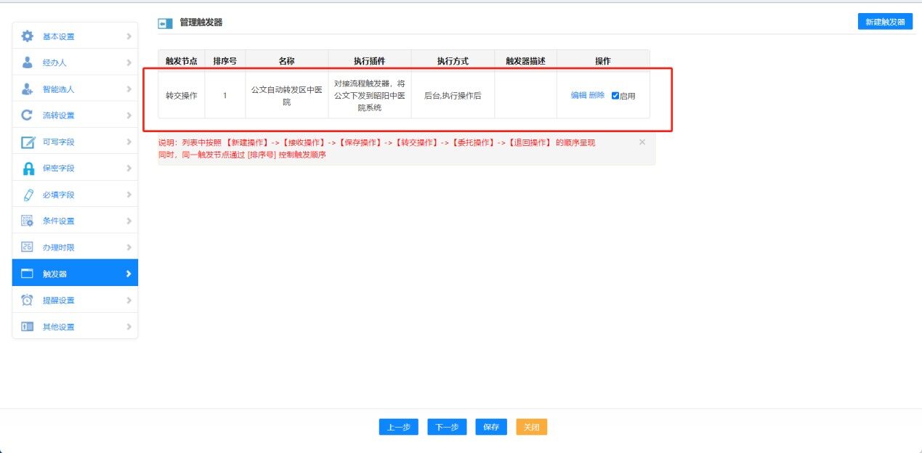Open the 其他设置 menu item
This screenshot has height=453, width=922.
pos(58,327)
